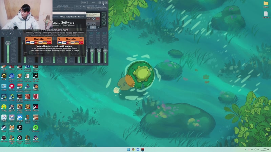The width and height of the screenshot is (271, 152).
Task: Open the VBAN settings button
Action: click(84, 3)
